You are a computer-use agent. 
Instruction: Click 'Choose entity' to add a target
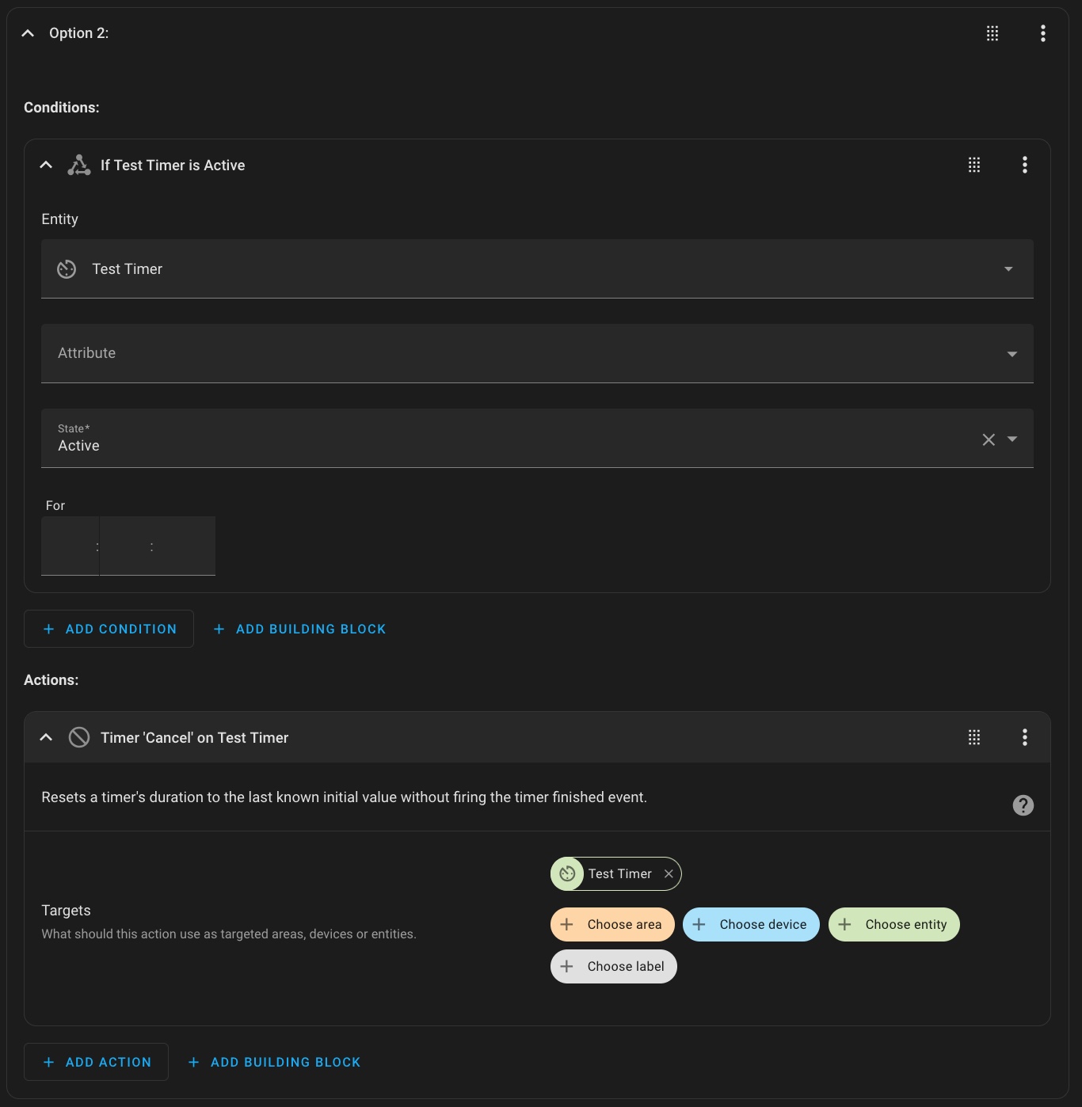click(893, 924)
